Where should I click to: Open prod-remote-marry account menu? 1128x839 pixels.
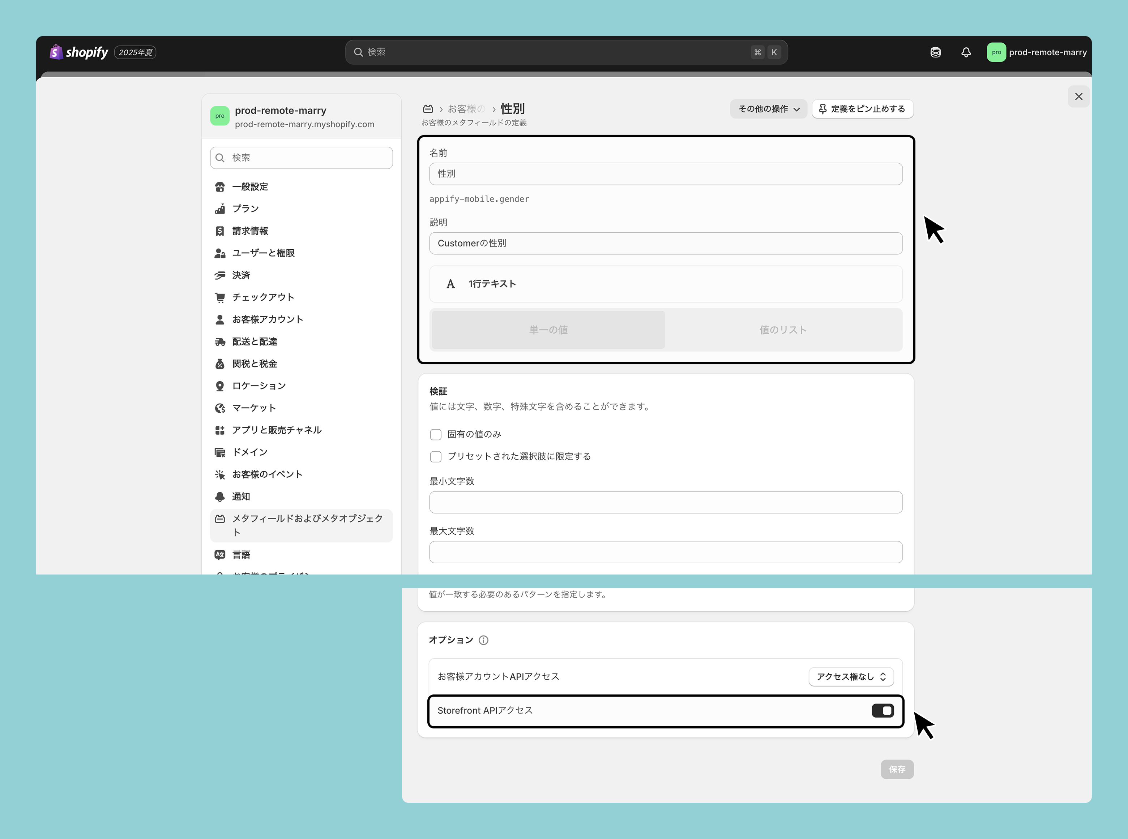[x=1037, y=52]
